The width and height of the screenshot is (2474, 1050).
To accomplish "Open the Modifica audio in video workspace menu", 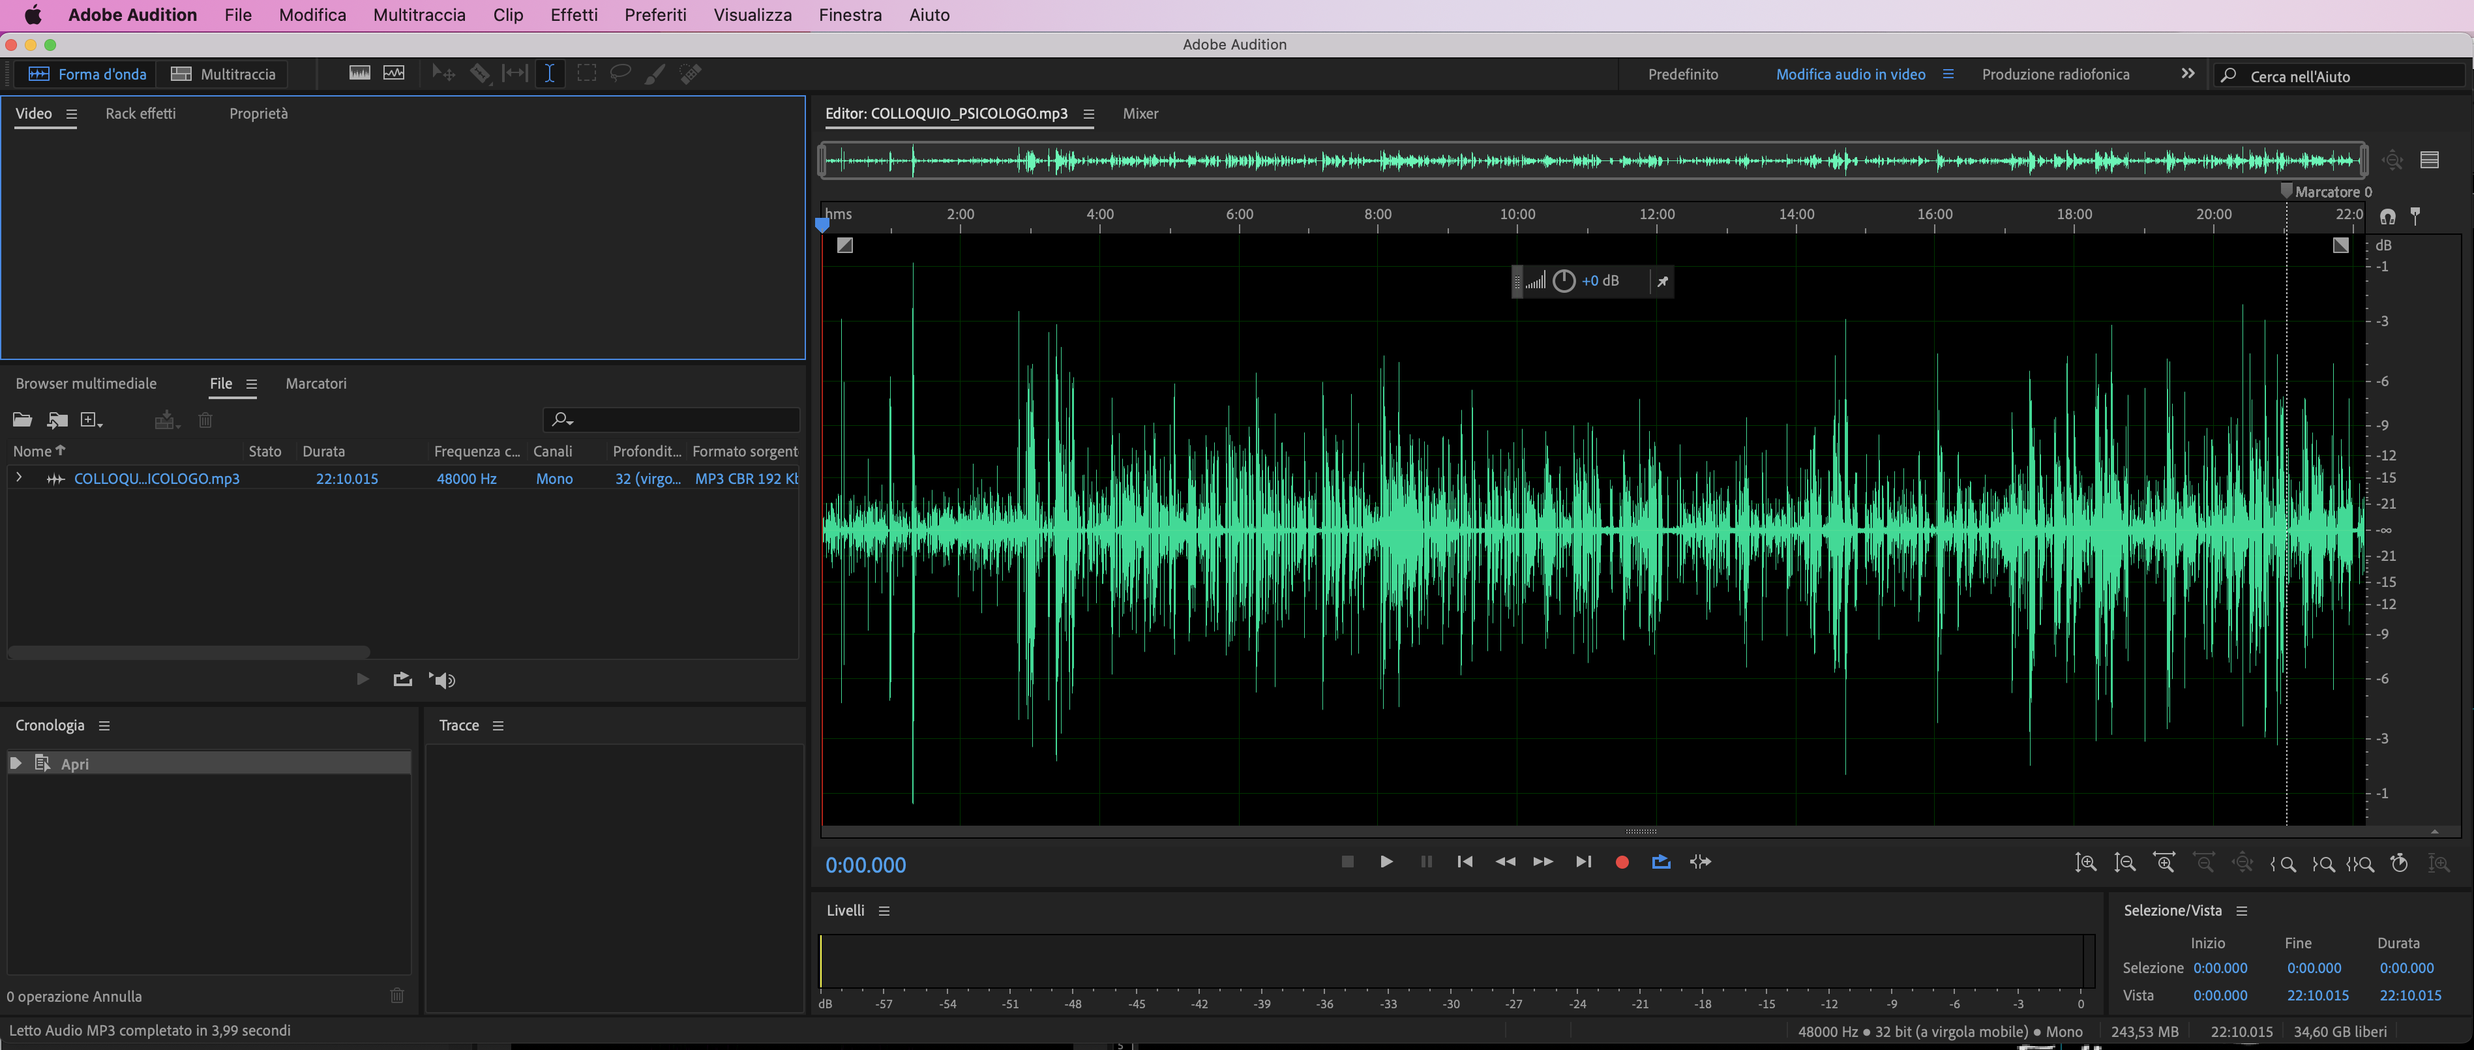I will (x=1948, y=74).
